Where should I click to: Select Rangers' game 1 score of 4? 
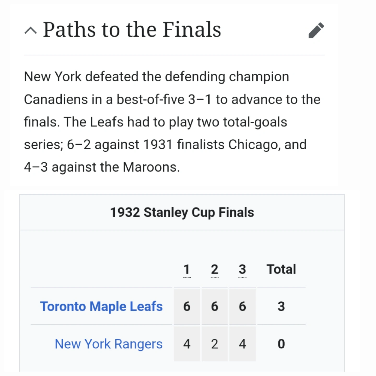tap(187, 344)
